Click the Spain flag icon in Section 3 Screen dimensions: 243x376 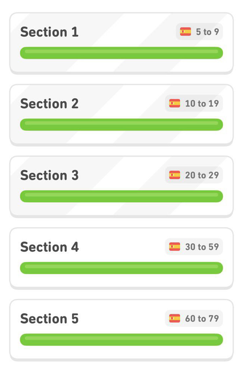pos(175,175)
